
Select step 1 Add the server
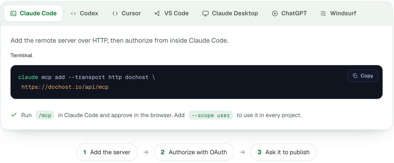[107, 152]
